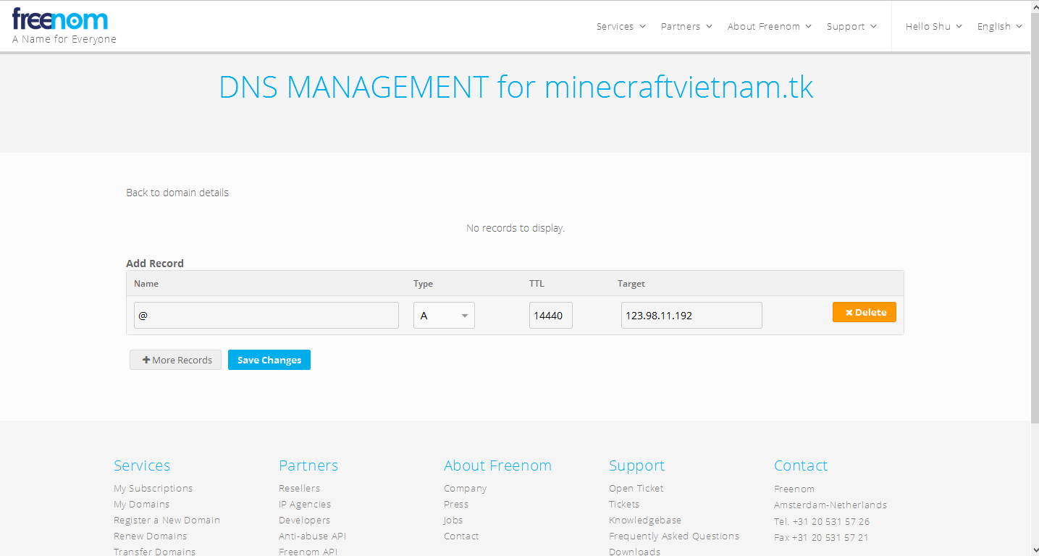The height and width of the screenshot is (556, 1039).
Task: Add More Records
Action: [x=176, y=360]
